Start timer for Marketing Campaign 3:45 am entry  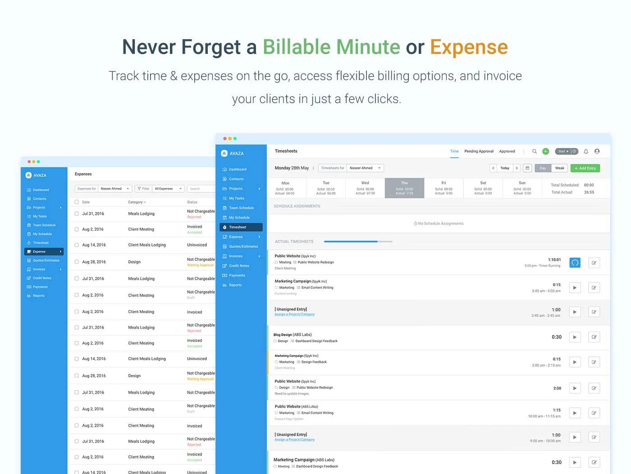[x=575, y=287]
